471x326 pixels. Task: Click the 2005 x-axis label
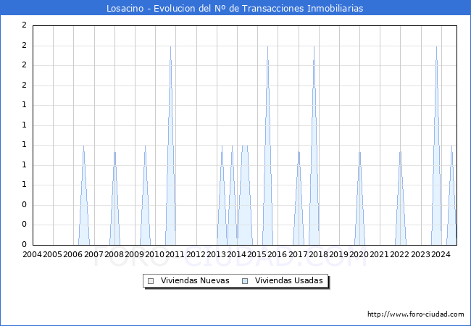53,254
